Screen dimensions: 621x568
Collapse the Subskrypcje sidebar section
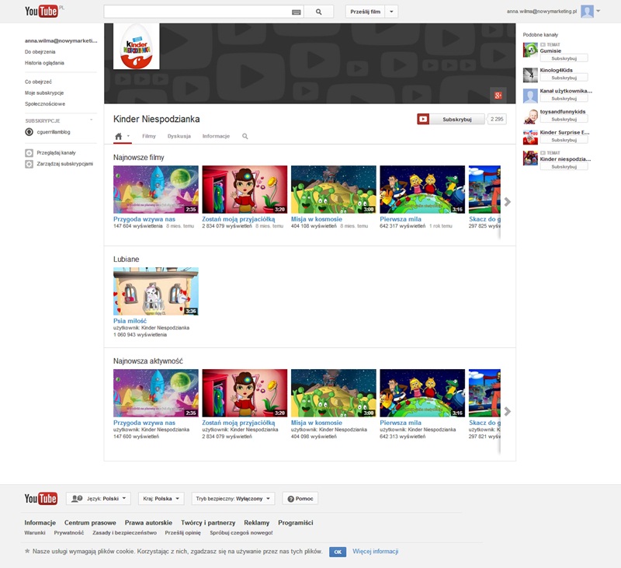92,120
